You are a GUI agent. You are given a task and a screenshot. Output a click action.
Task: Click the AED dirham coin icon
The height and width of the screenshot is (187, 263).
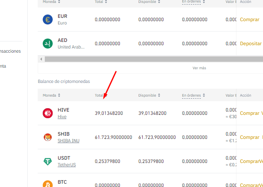point(48,44)
